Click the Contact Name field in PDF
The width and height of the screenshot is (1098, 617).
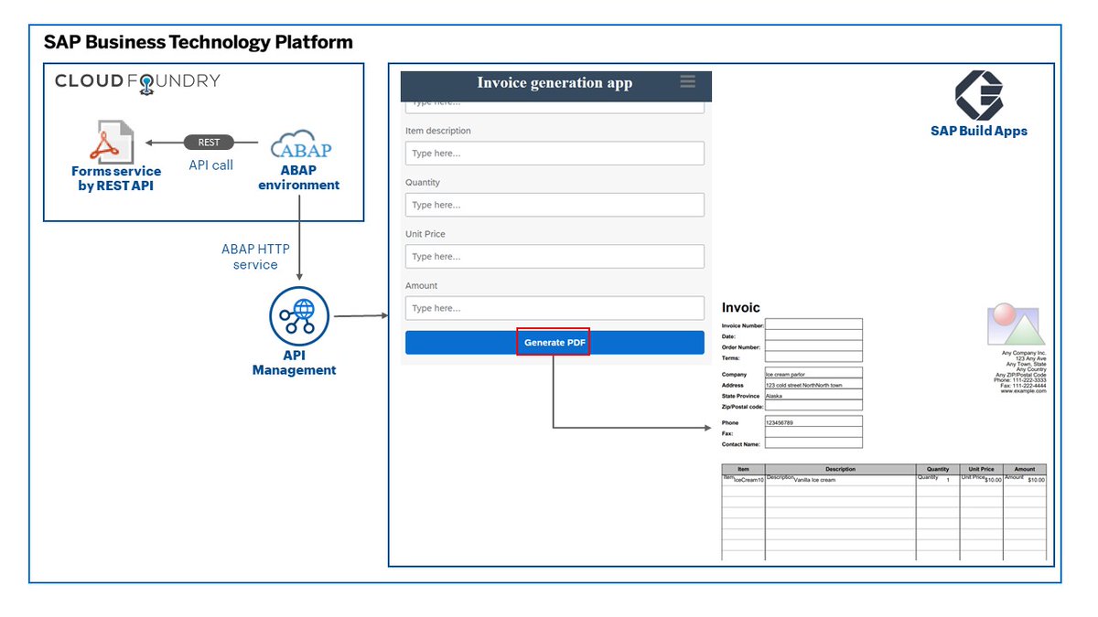pyautogui.click(x=813, y=443)
